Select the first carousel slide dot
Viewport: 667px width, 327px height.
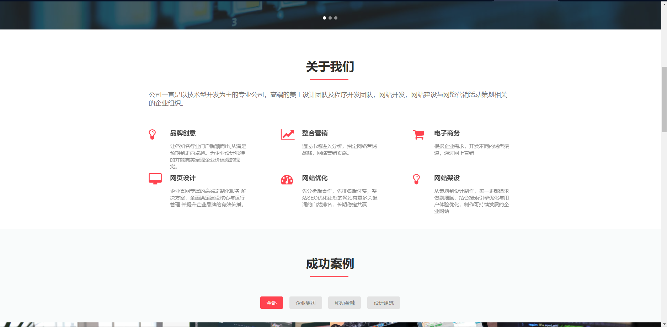(x=324, y=18)
